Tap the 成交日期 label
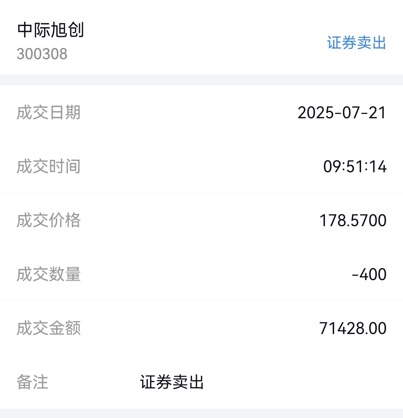The height and width of the screenshot is (418, 403). coord(48,112)
